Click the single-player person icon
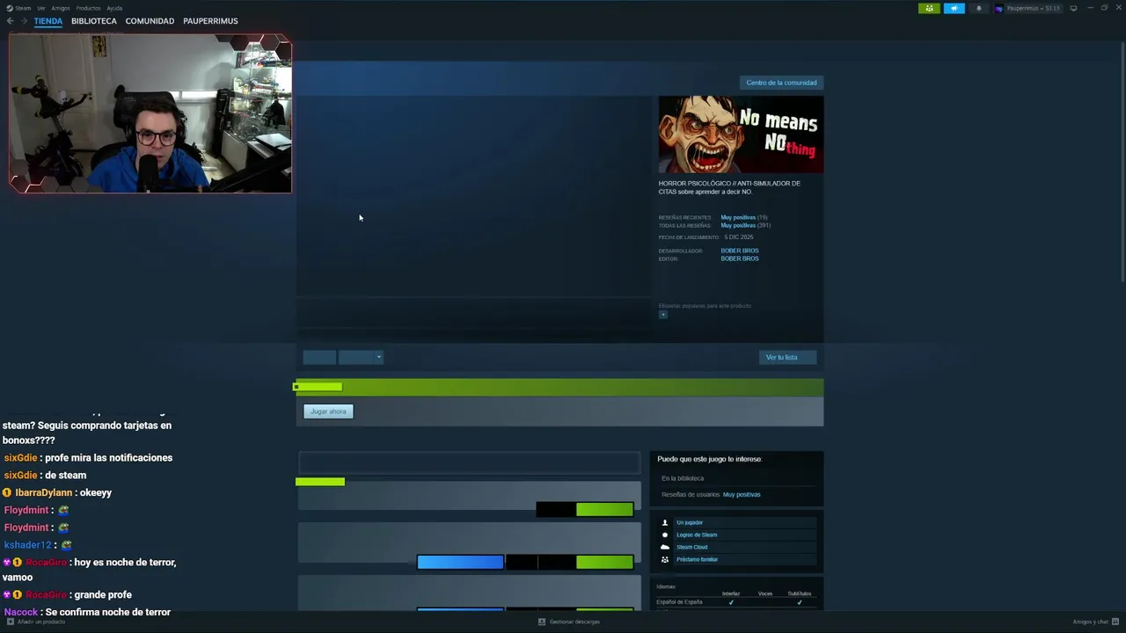Screen dimensions: 1126x633 665,522
